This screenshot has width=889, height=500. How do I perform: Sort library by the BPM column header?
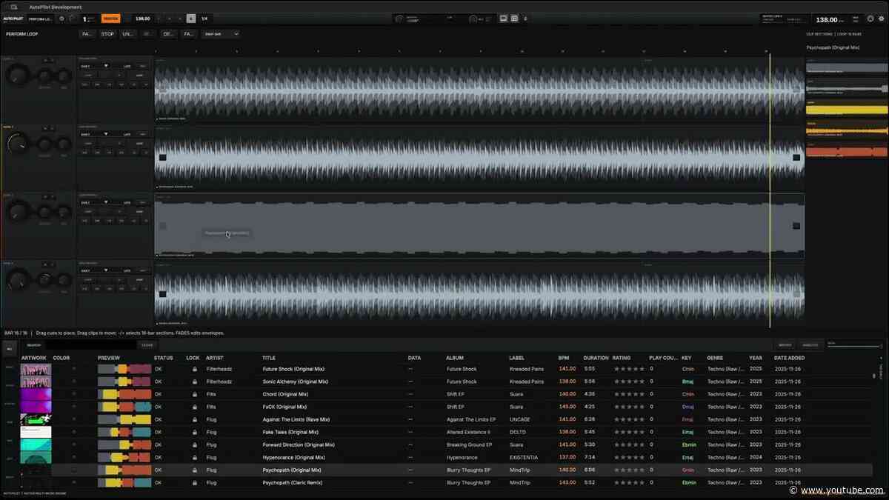point(564,358)
